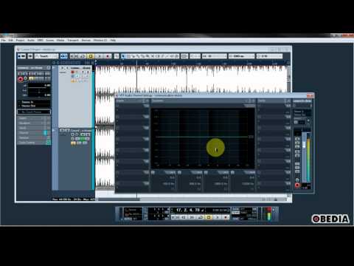This screenshot has height=266, width=354.
Task: Click the yellow Stop button in project toolbar
Action: point(91,56)
